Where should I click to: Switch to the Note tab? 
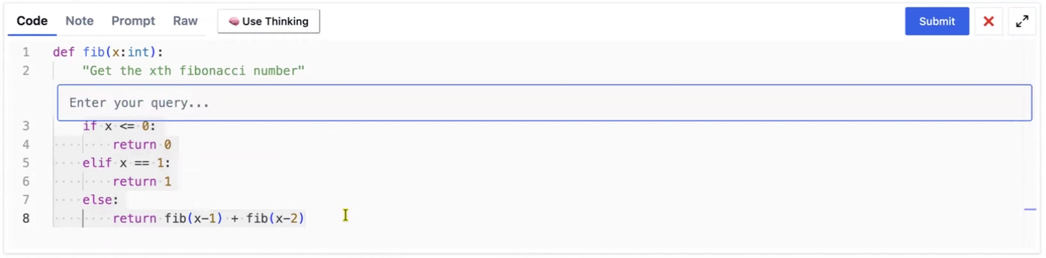(79, 21)
